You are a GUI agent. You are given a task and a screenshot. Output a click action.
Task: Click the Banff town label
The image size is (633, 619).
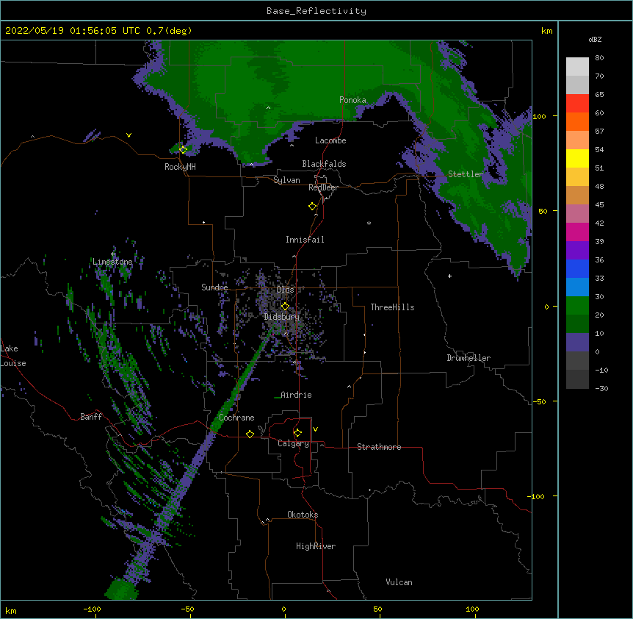point(91,417)
